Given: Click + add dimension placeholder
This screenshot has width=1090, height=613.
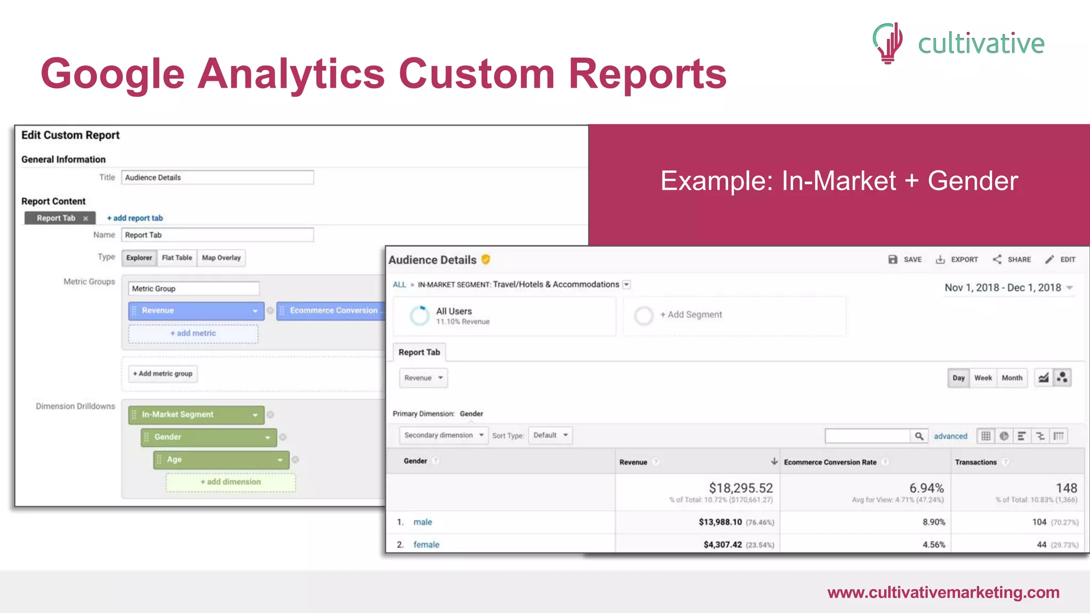Looking at the screenshot, I should tap(230, 482).
